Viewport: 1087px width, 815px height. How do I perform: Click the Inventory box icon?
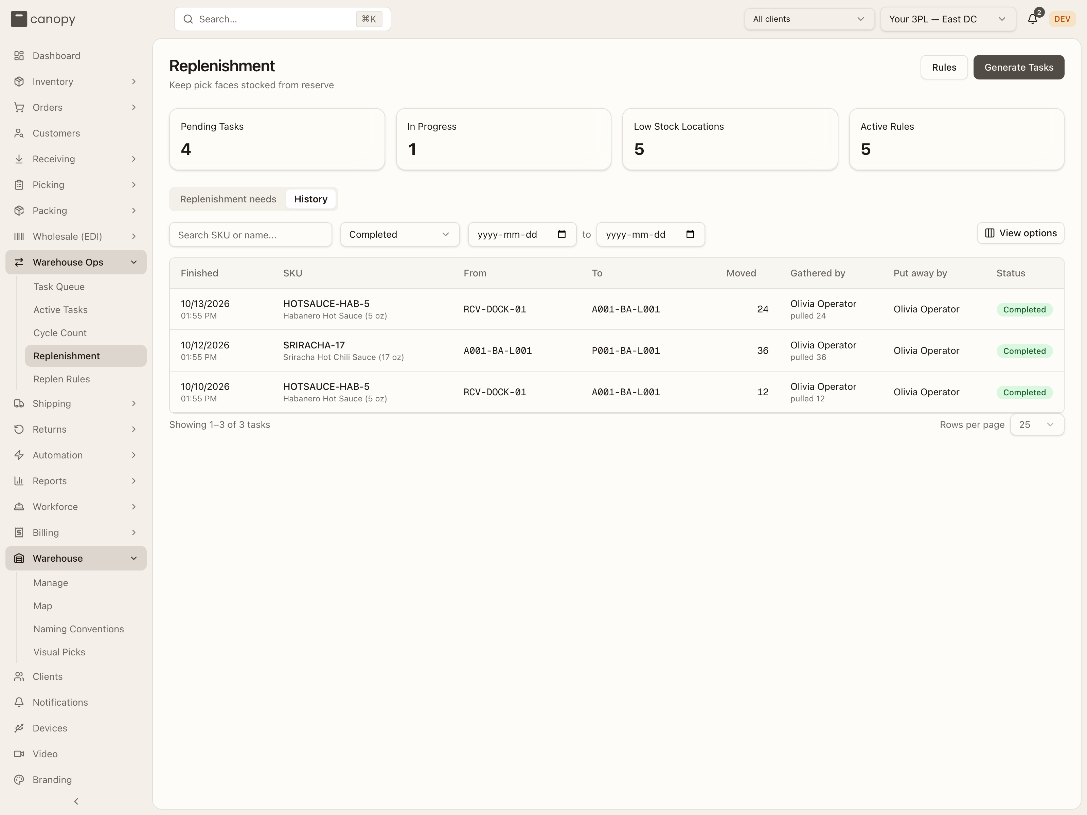[x=19, y=81]
